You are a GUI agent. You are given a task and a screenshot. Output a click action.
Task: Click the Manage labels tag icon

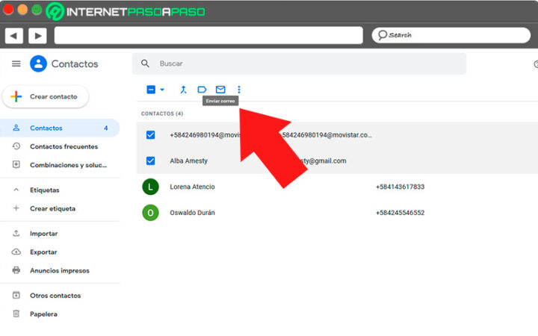(202, 90)
